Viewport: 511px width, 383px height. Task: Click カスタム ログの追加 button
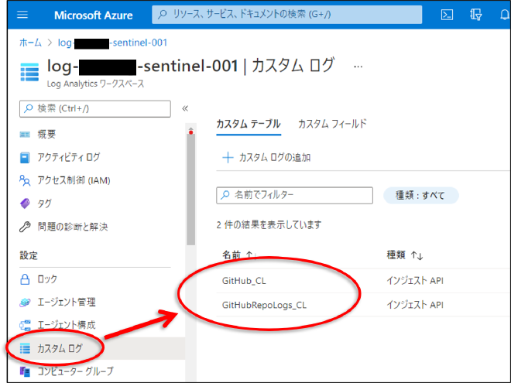266,158
